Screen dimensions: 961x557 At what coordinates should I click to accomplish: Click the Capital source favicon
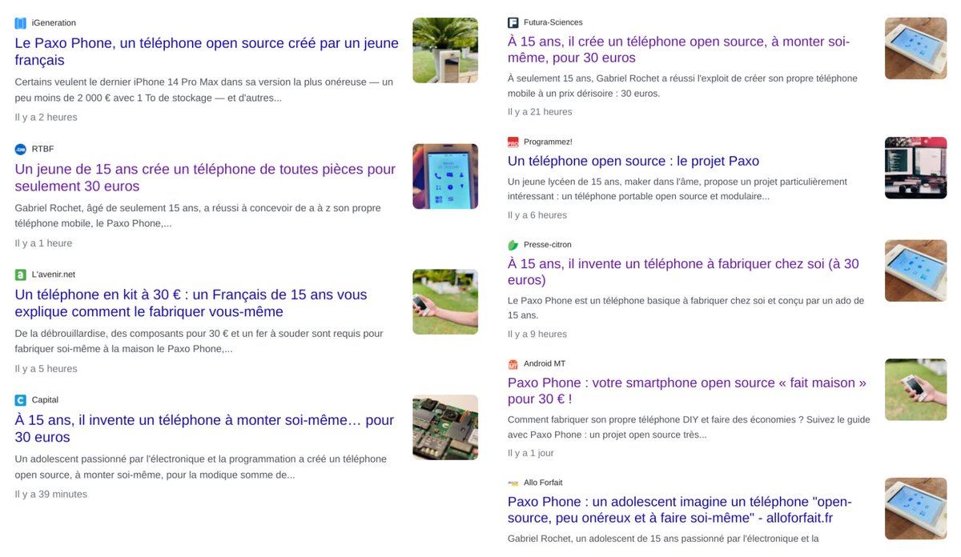21,400
